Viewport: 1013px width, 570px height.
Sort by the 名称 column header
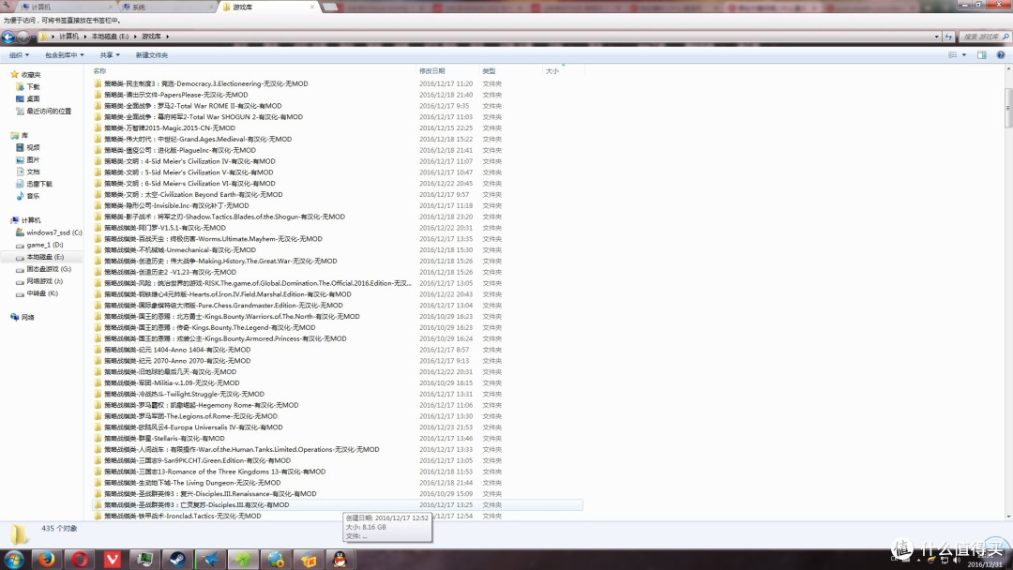pos(99,71)
